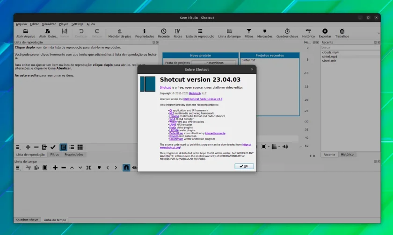Viewport: 393px width, 235px height.
Task: Click the playlist add-files icon
Action: click(x=44, y=147)
